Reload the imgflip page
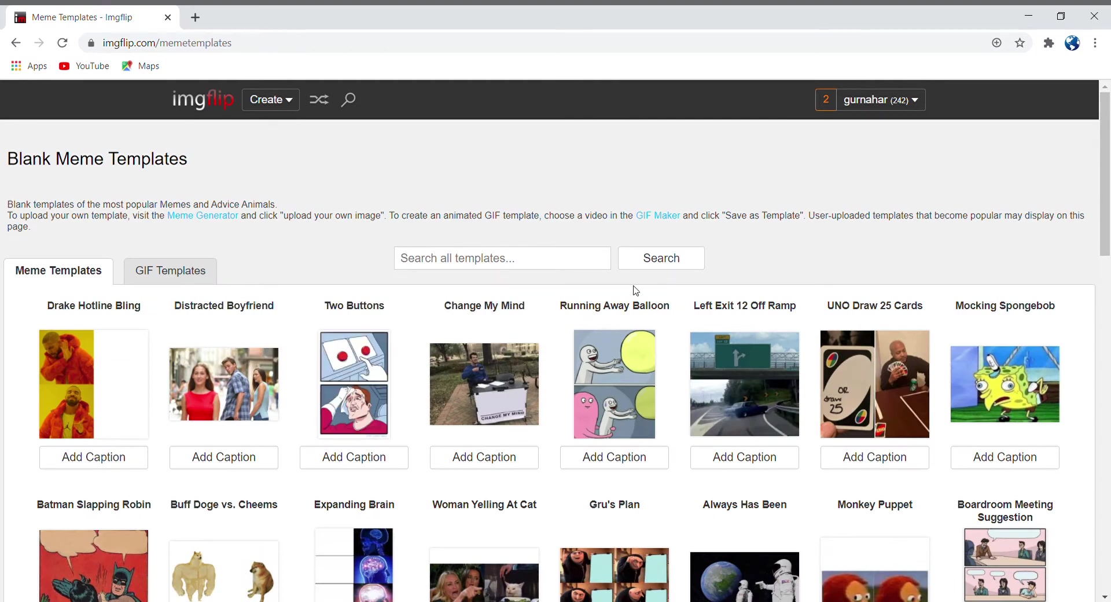 click(62, 43)
